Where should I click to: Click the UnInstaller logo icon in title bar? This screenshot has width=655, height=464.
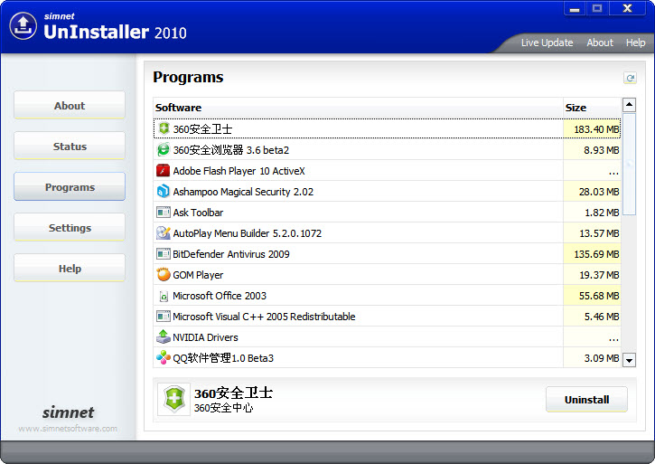[x=23, y=25]
